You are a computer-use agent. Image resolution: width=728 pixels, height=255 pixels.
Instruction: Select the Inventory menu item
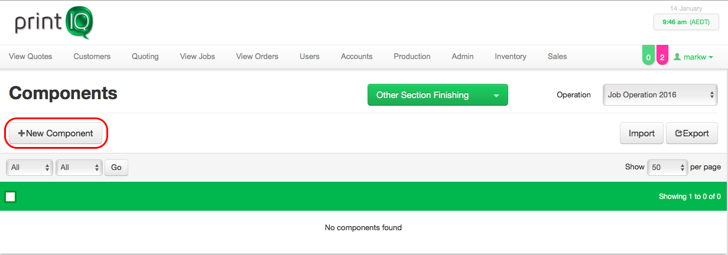pos(511,57)
